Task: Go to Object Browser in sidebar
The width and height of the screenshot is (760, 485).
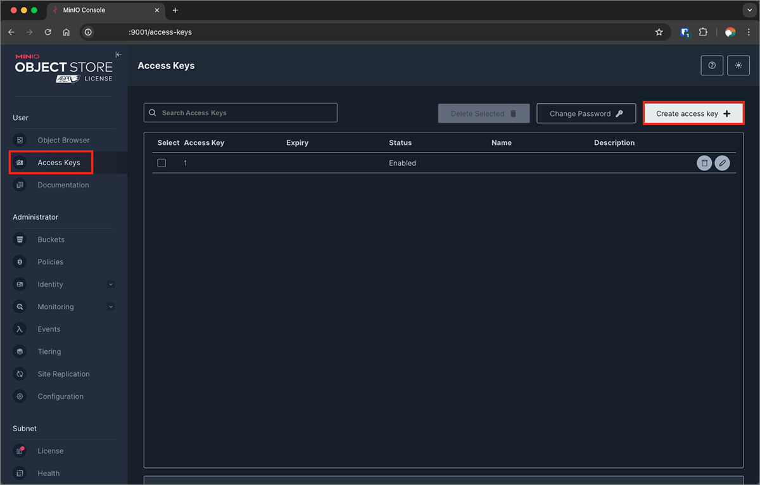Action: (63, 140)
